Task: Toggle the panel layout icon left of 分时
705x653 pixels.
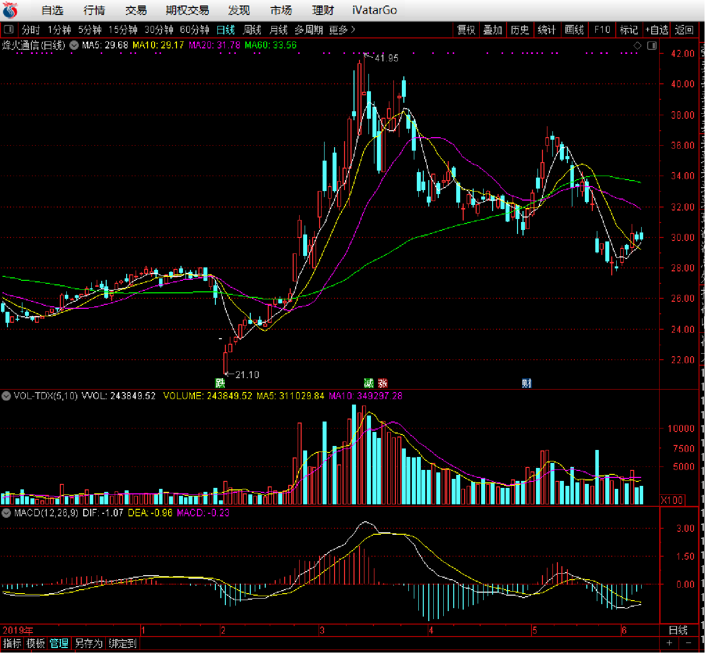Action: point(8,30)
